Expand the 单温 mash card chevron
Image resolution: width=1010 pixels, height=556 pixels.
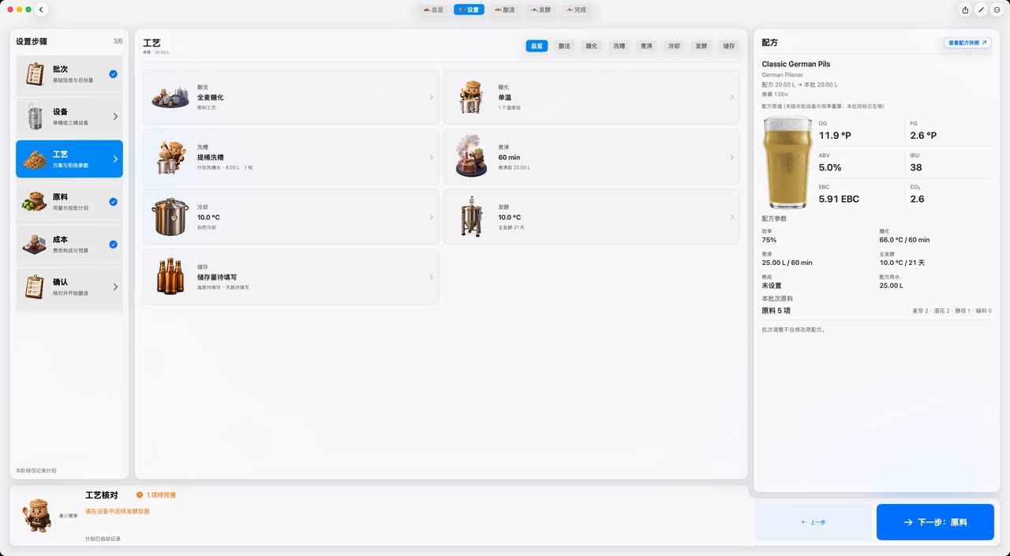731,97
